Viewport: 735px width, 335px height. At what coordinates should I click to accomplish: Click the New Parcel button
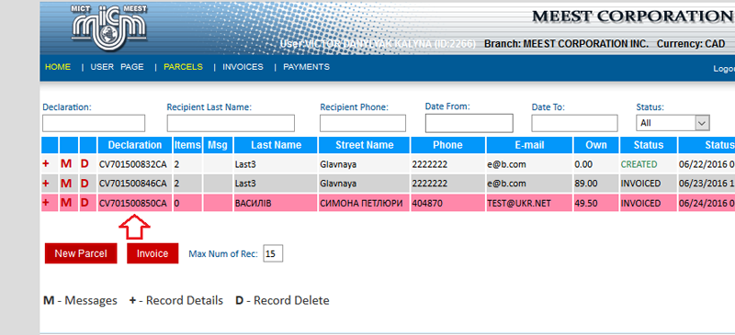coord(81,253)
